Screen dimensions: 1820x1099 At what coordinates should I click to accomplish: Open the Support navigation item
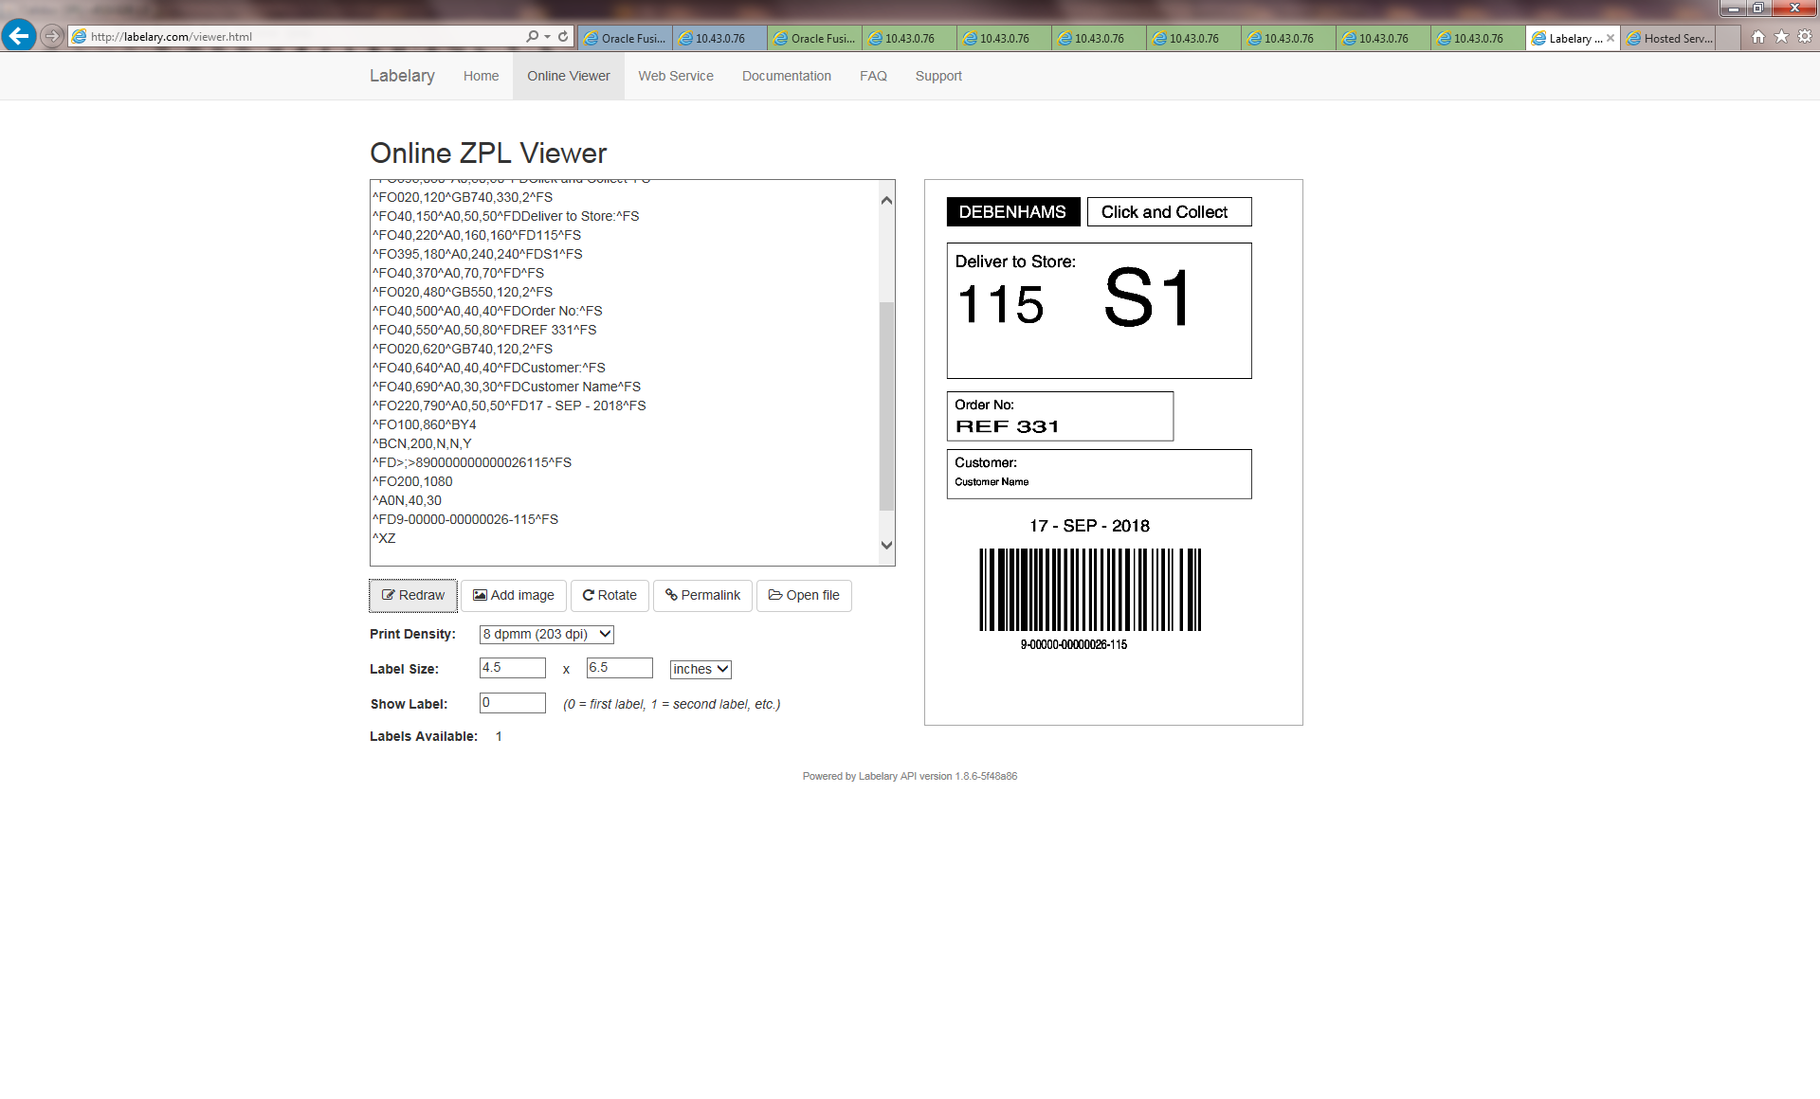point(938,76)
